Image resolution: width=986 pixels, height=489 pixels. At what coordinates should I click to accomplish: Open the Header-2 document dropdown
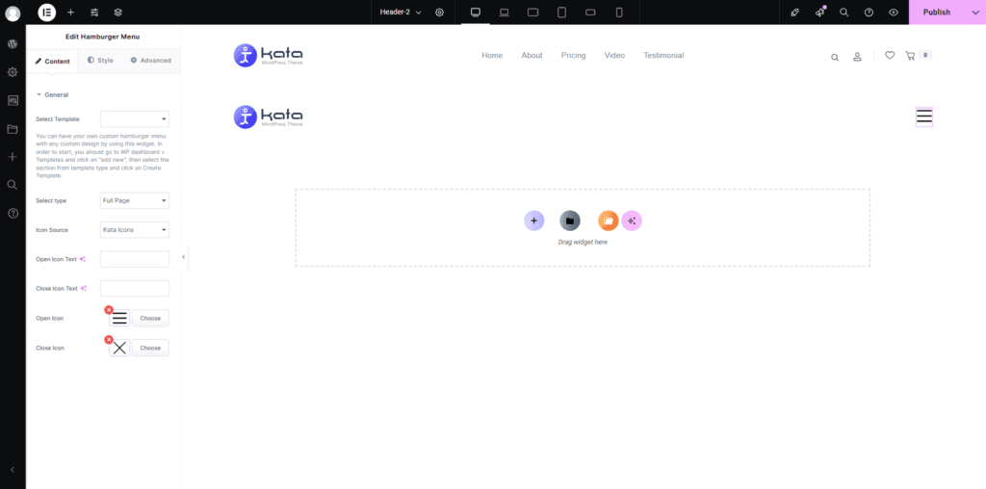click(x=401, y=12)
